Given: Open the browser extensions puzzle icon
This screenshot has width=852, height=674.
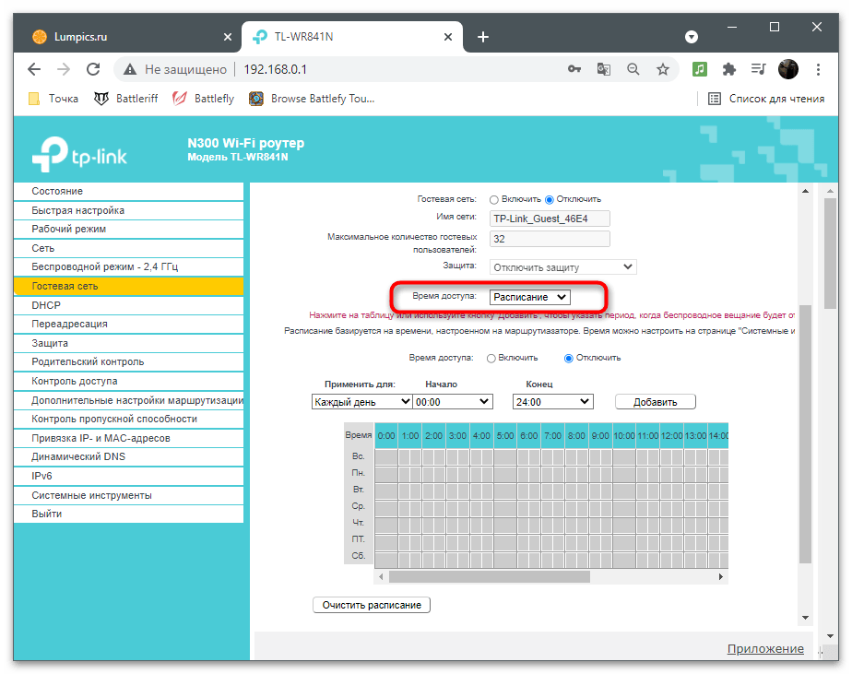Looking at the screenshot, I should point(728,69).
